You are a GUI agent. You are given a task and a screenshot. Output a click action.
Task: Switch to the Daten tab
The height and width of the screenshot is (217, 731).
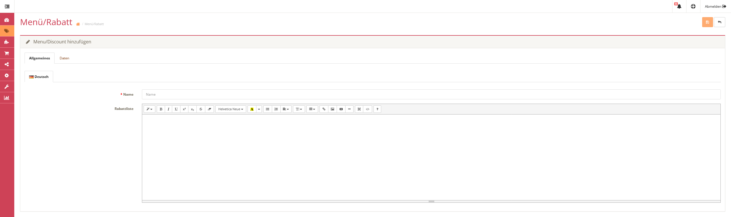(x=64, y=58)
